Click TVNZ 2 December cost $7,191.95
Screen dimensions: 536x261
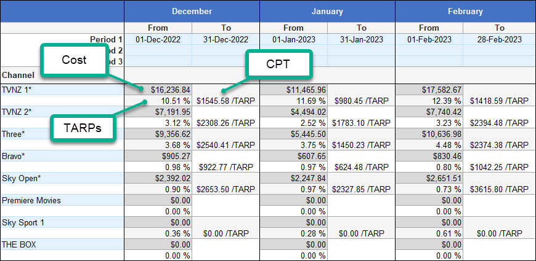158,112
